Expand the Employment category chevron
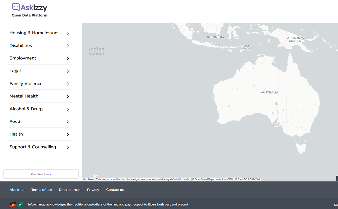 pyautogui.click(x=68, y=58)
